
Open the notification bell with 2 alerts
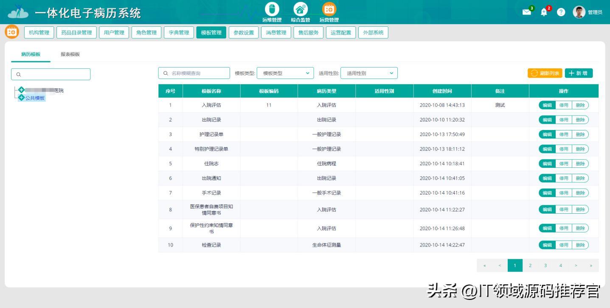[x=544, y=12]
